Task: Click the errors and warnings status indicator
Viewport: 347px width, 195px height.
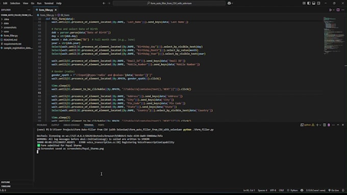Action: 4,190
